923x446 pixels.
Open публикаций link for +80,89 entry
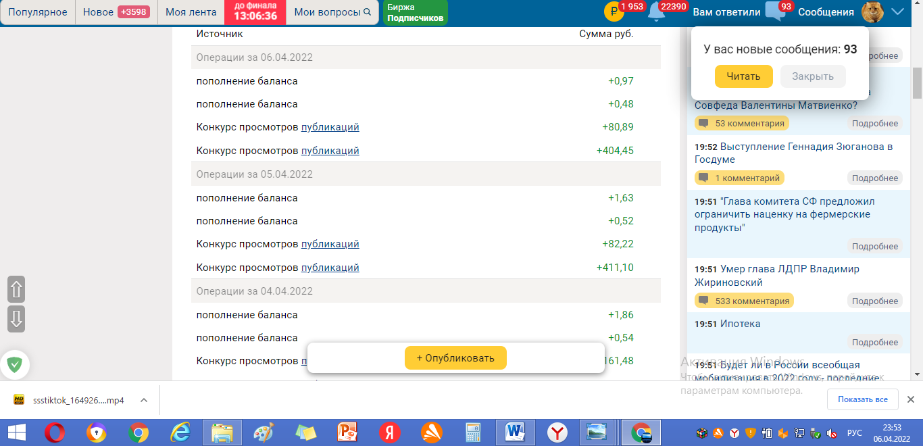(330, 127)
